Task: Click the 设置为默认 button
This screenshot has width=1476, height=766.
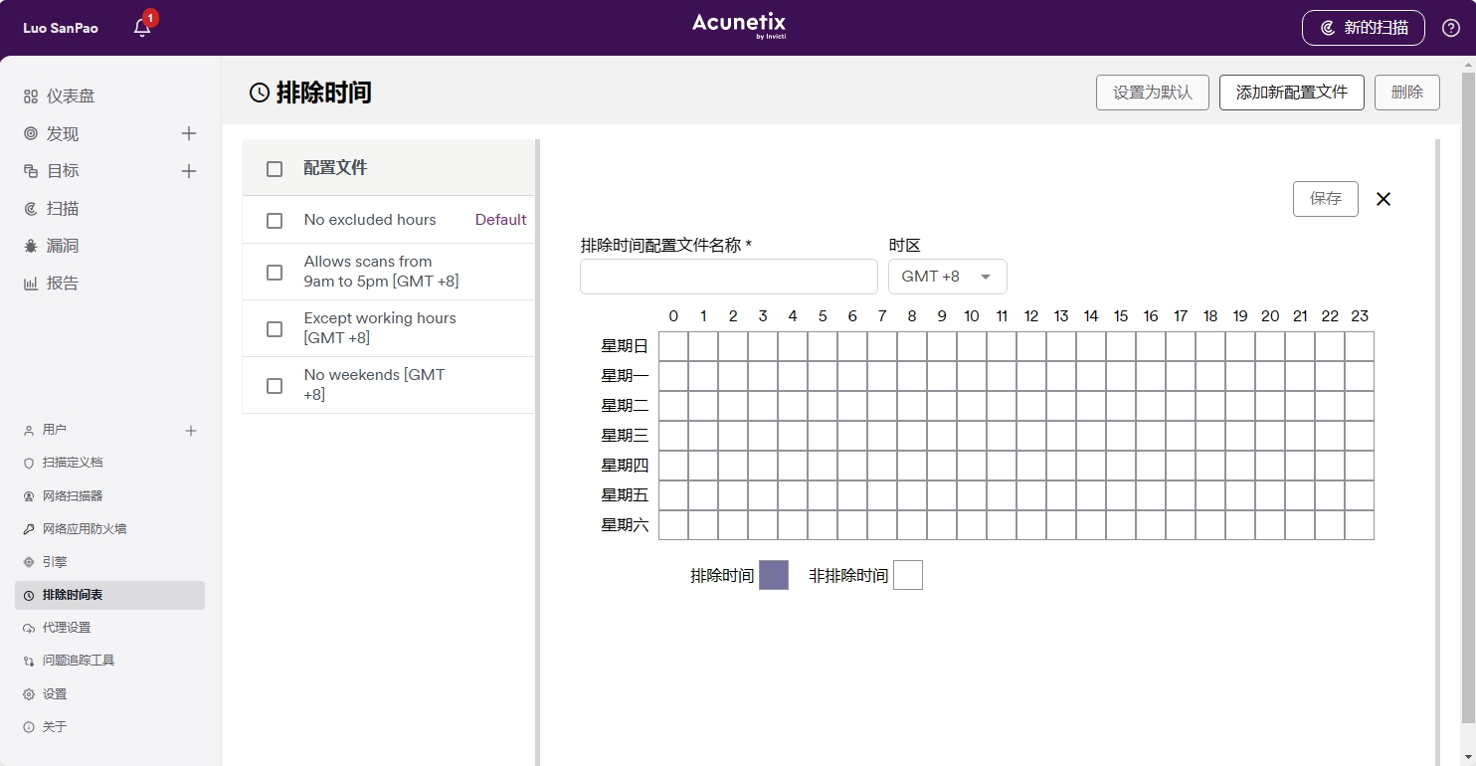Action: pyautogui.click(x=1153, y=93)
